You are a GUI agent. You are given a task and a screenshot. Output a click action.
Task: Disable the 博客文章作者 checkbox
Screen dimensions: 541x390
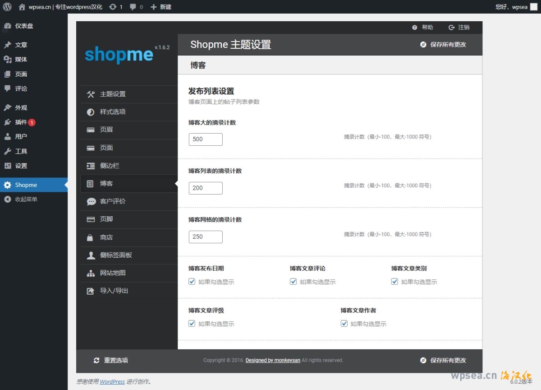tap(344, 324)
